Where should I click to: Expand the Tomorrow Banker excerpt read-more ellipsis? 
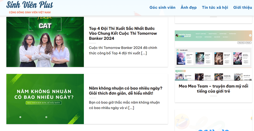[x=144, y=53]
